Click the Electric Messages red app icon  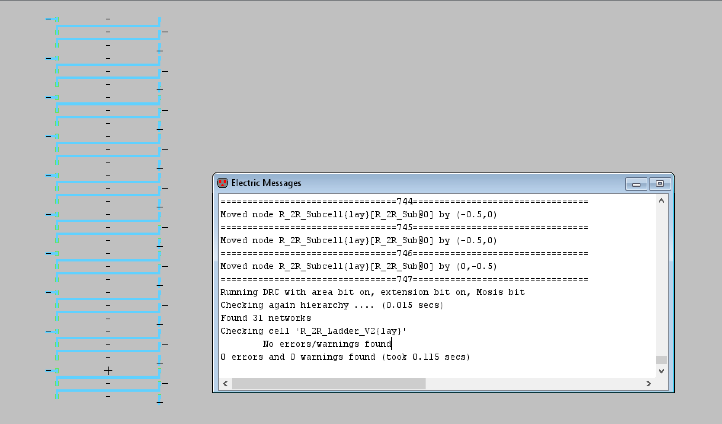point(222,183)
